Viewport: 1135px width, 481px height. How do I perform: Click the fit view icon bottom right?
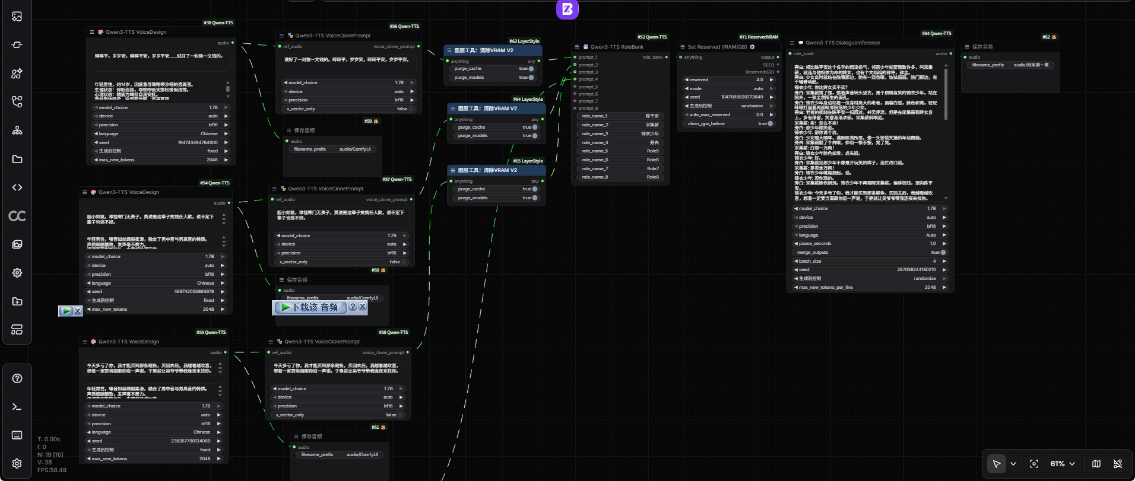[x=1034, y=464]
